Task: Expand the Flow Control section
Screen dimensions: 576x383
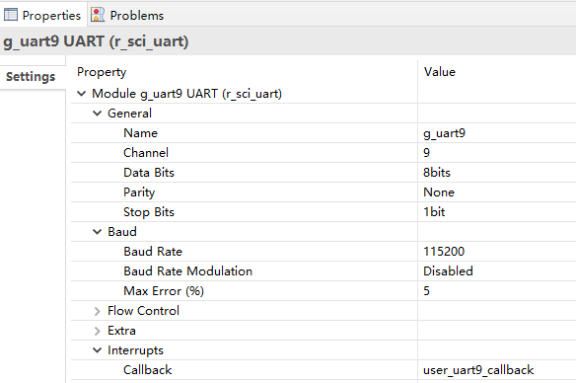Action: (97, 311)
